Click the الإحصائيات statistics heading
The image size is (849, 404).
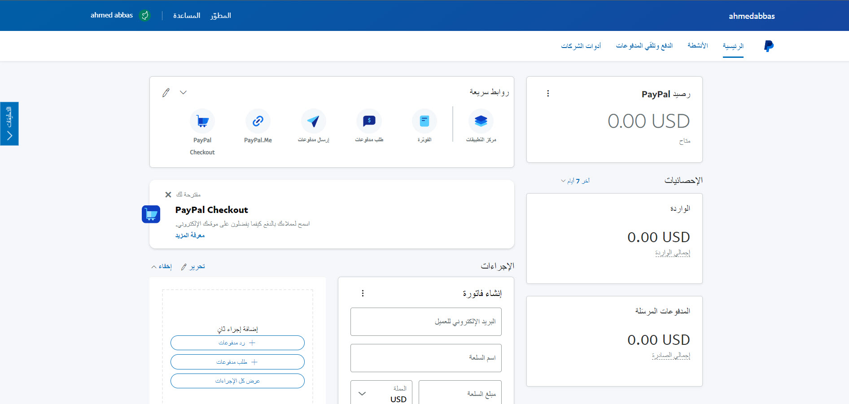[x=683, y=180]
